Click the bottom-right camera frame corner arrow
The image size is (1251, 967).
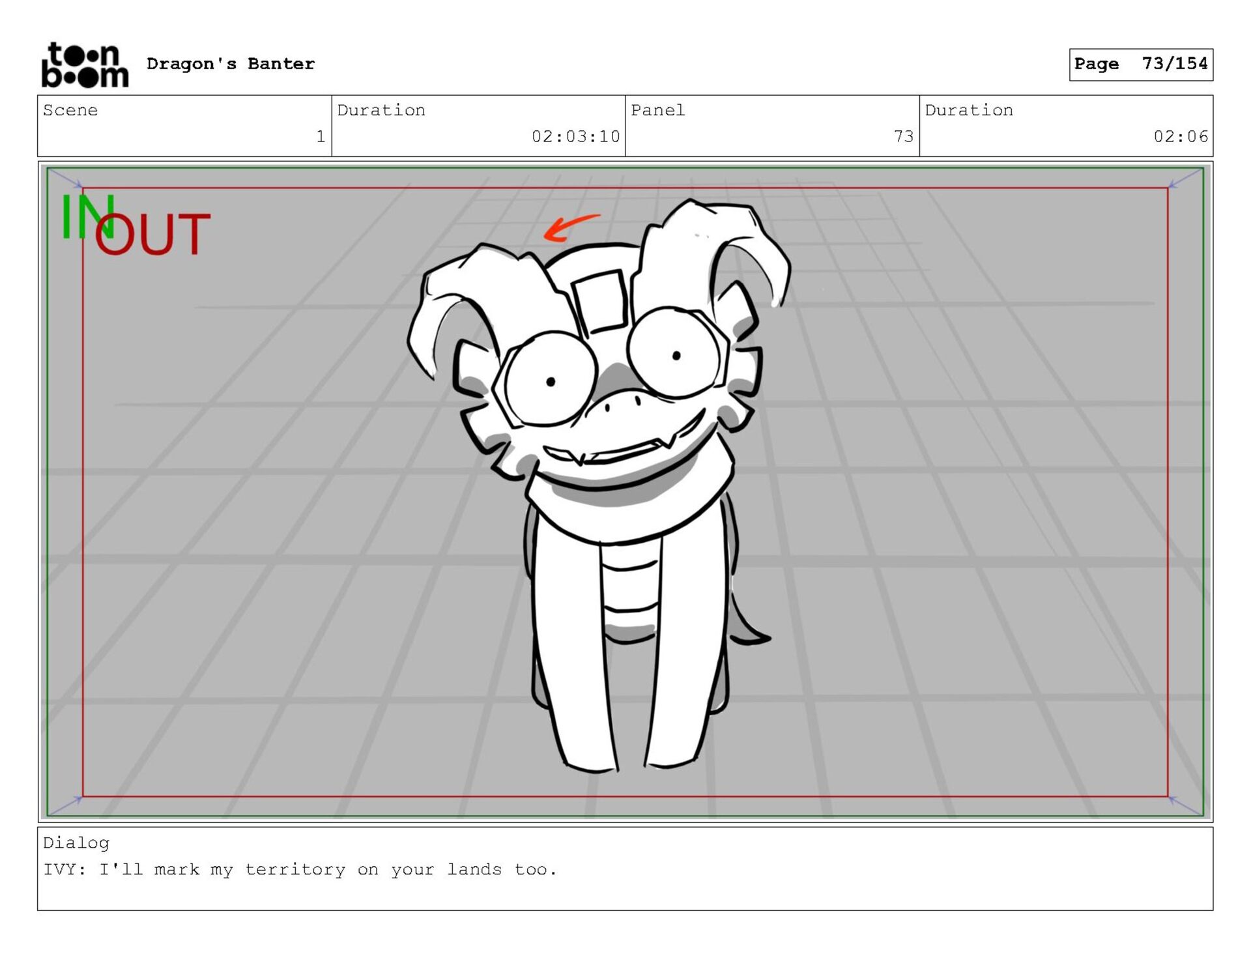[1185, 805]
